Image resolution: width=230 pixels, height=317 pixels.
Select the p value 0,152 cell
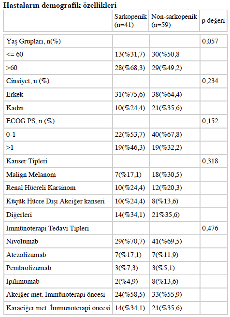click(x=210, y=121)
